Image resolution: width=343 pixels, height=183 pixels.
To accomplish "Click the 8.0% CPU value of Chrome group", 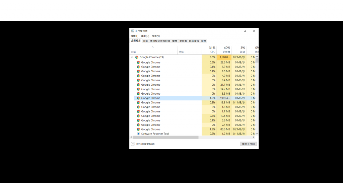I will click(209, 57).
